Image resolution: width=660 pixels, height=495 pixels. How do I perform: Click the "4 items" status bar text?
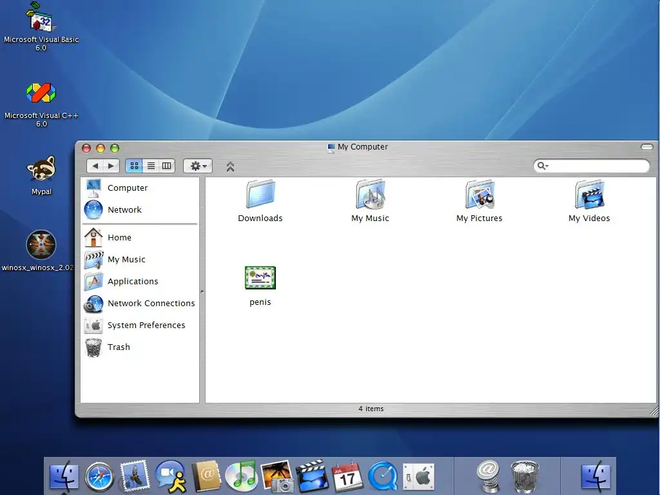pyautogui.click(x=371, y=409)
